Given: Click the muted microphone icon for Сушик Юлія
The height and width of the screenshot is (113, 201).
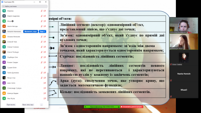Looking at the screenshot, I should point(45,68).
